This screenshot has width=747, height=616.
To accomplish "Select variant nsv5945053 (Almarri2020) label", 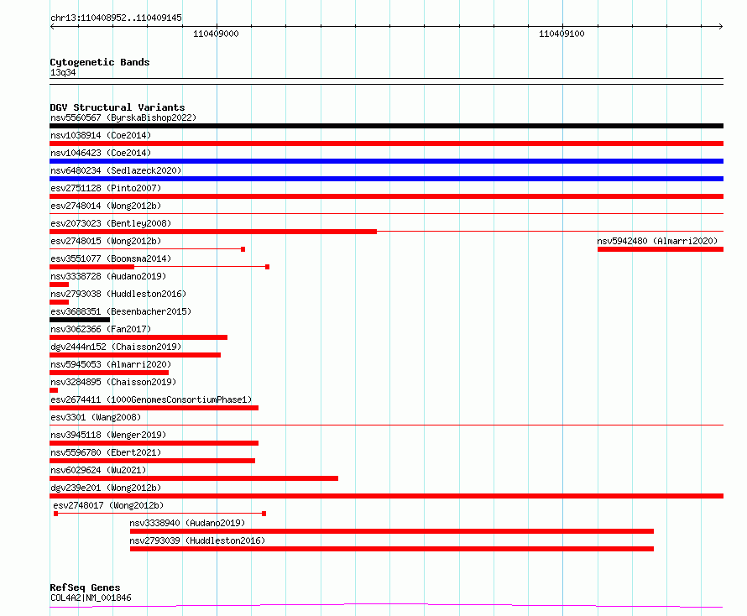I will click(111, 364).
